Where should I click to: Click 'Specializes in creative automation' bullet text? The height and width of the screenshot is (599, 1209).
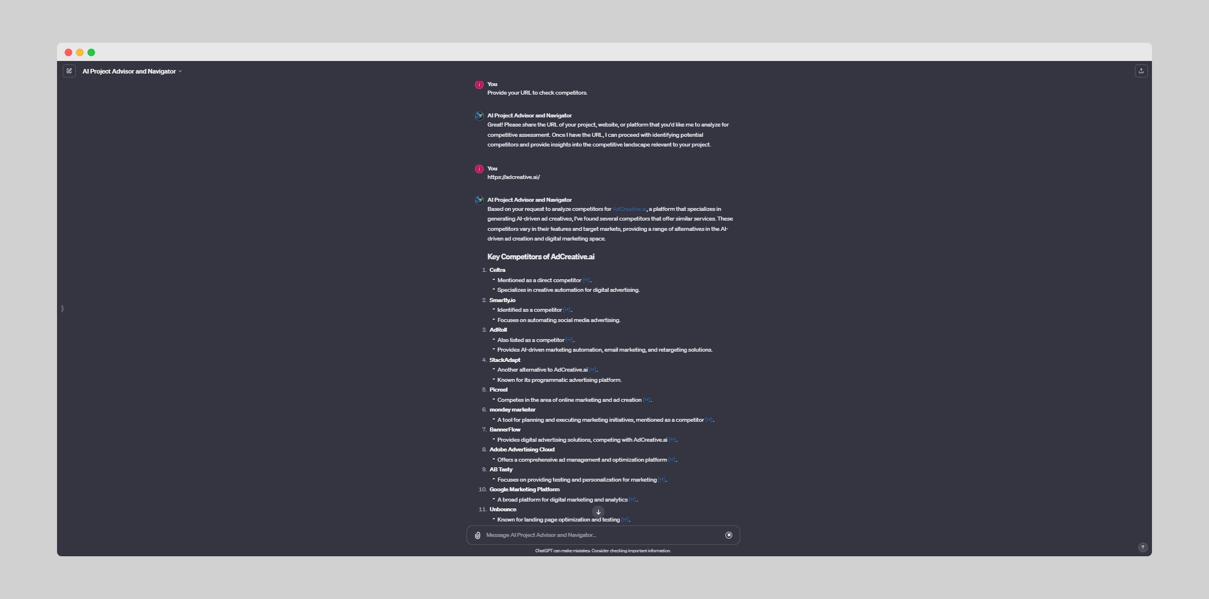(x=569, y=290)
